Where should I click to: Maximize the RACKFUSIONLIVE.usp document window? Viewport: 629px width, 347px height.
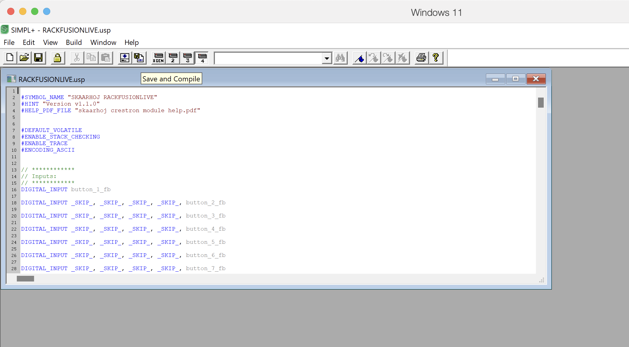coord(516,79)
